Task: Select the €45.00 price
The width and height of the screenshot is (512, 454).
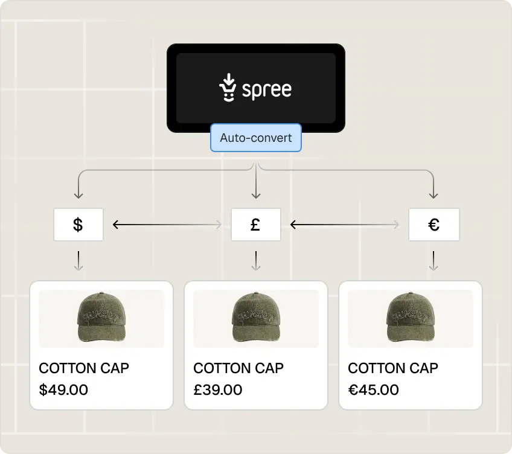Action: [374, 389]
